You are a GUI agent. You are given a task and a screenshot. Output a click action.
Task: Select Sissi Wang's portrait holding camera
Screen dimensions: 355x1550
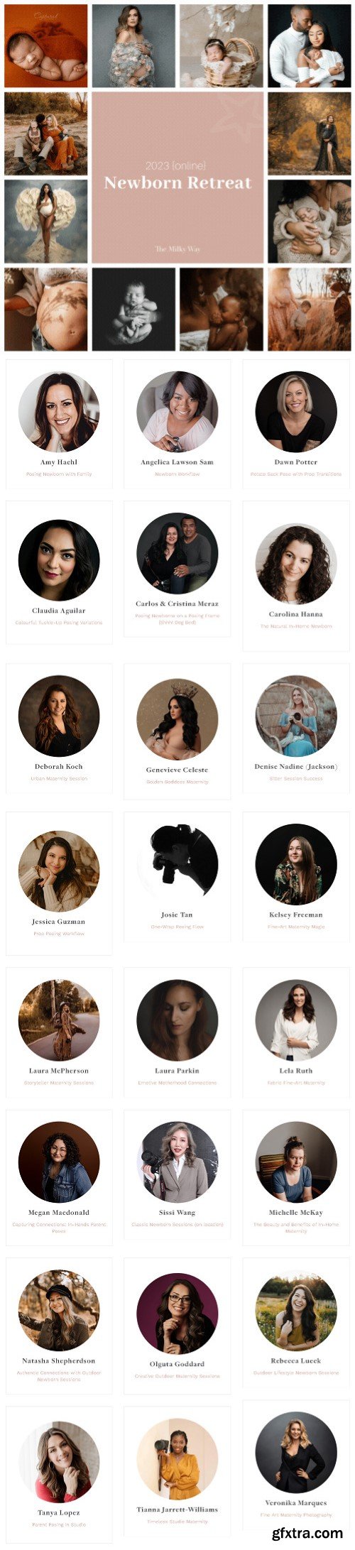[177, 1163]
